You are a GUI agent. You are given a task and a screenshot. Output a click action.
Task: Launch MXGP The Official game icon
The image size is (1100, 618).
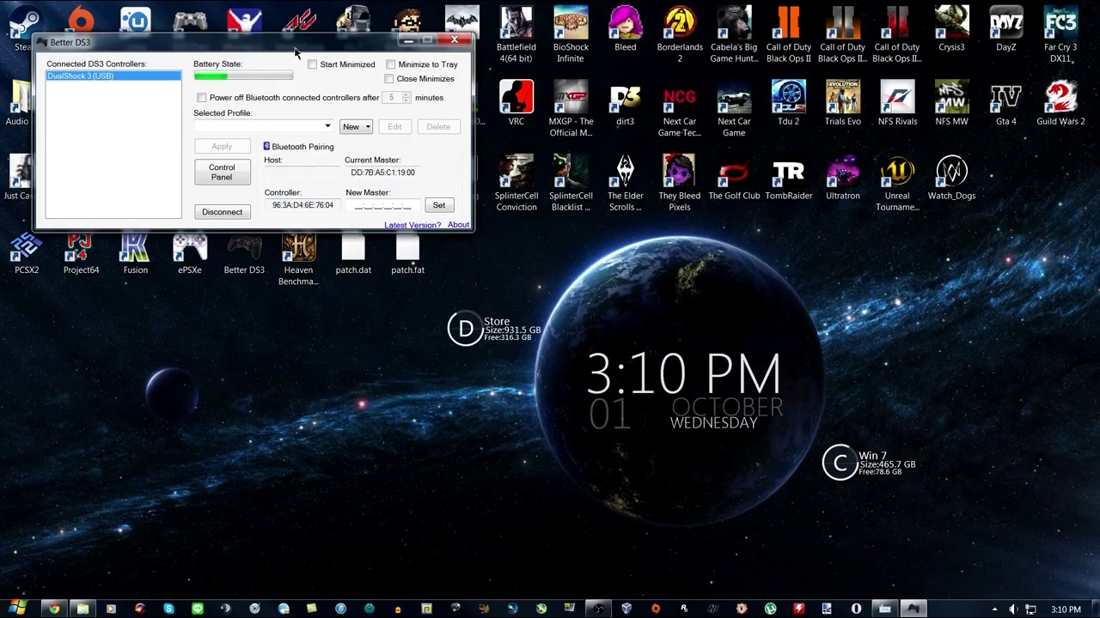[x=571, y=109]
